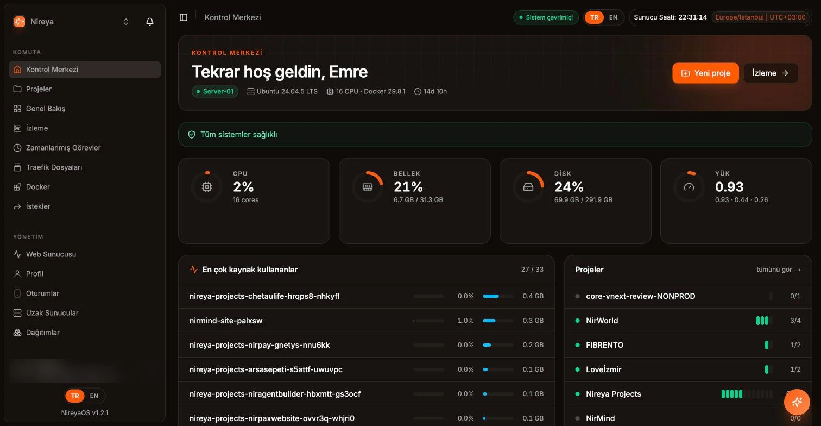
Task: Go to Projeler in the sidebar
Action: click(x=85, y=89)
